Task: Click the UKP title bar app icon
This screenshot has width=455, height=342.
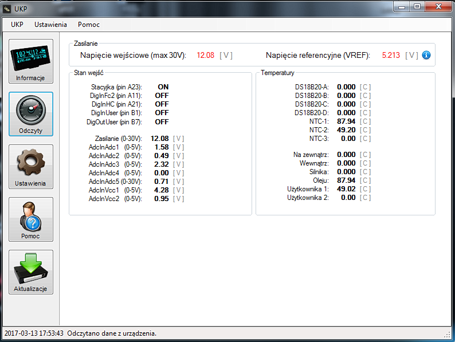Action: click(7, 9)
